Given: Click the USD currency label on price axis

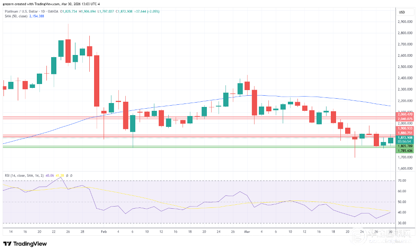Looking at the screenshot, I should (x=401, y=12).
